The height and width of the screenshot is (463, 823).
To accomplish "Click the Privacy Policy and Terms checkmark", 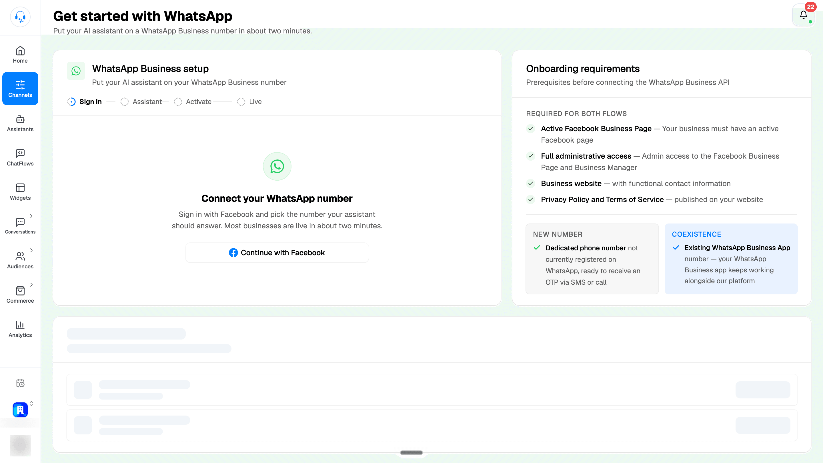I will click(x=531, y=199).
